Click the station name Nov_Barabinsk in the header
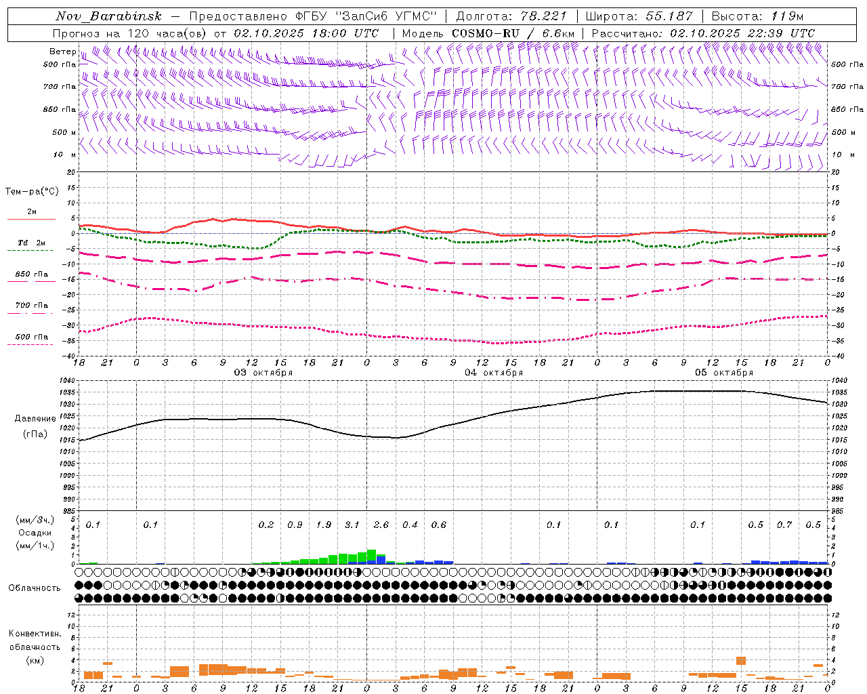867x694 pixels. click(109, 16)
